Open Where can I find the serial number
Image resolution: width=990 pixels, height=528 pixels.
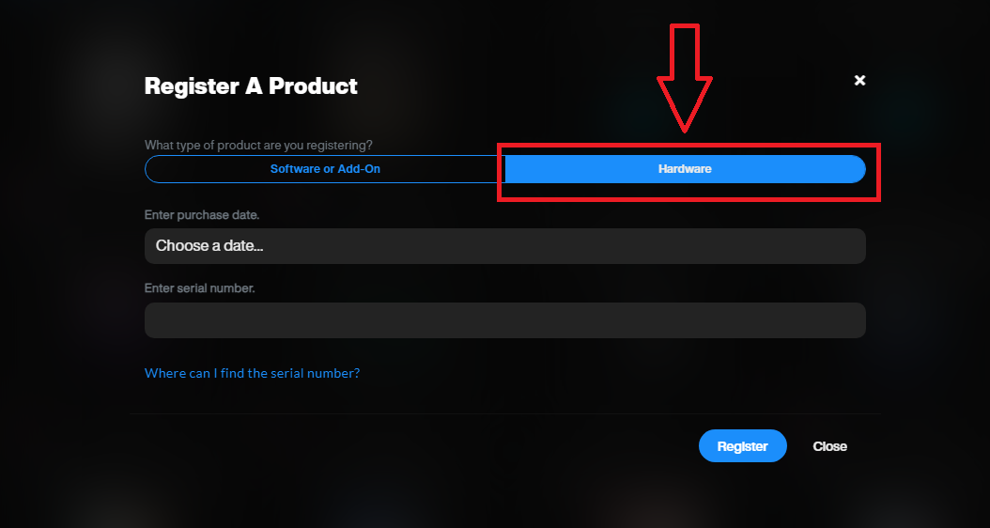tap(252, 373)
